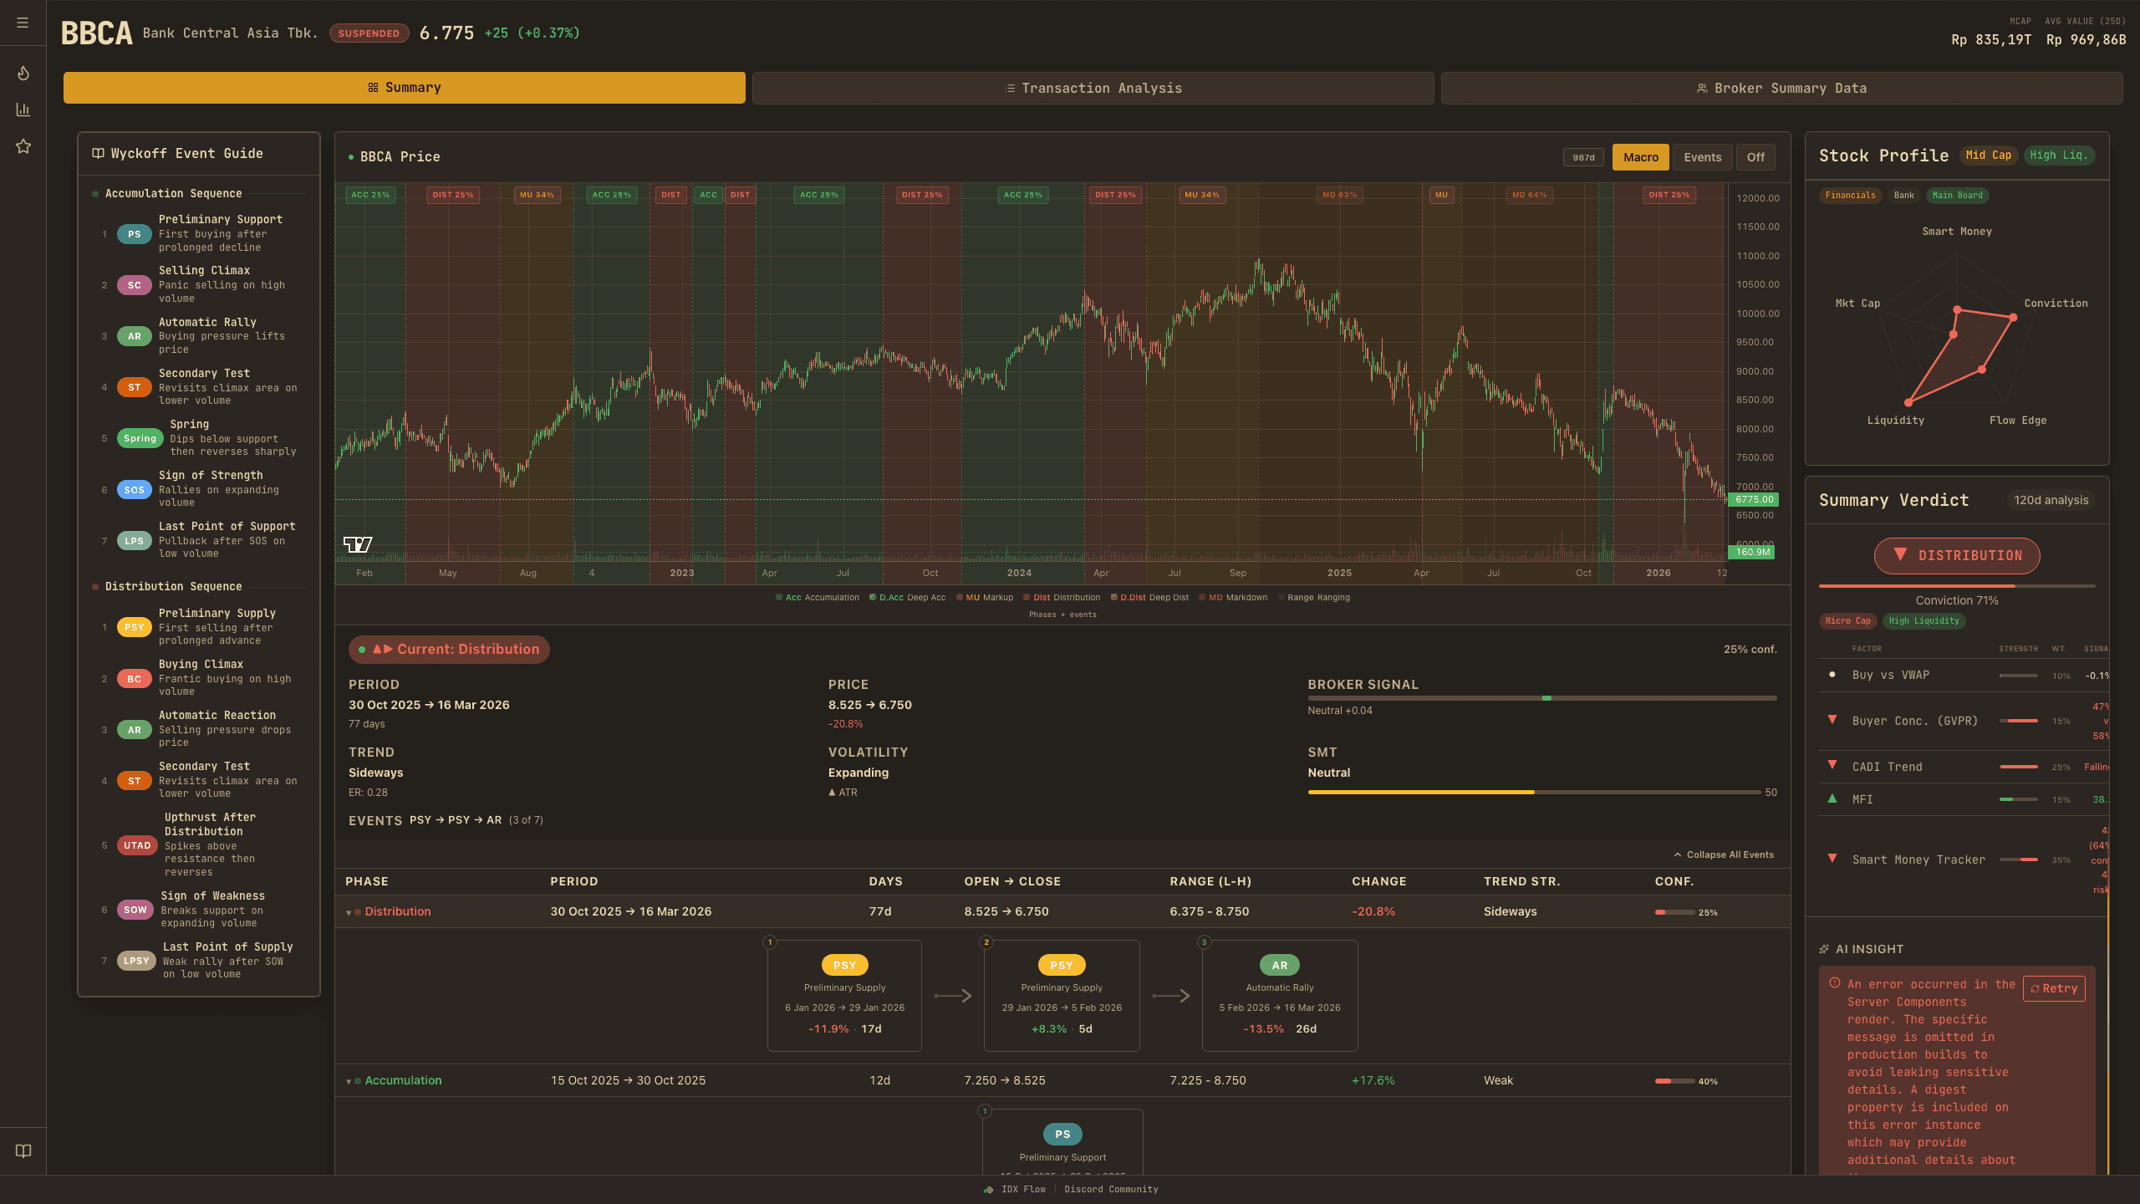Switch chart overlay to Events mode
2140x1204 pixels.
[1702, 157]
